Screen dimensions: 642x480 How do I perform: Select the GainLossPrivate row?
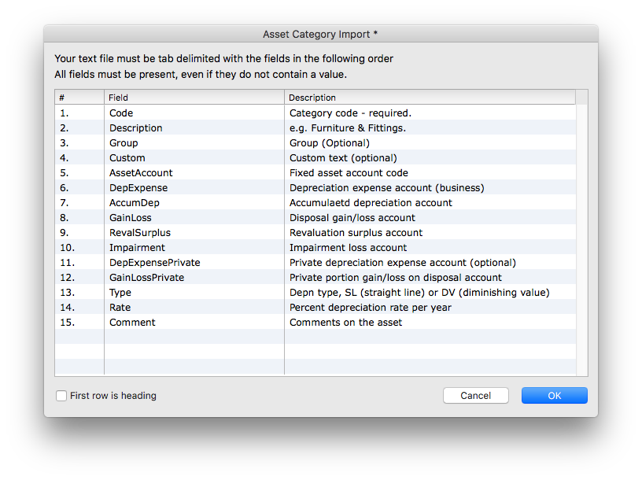click(315, 278)
